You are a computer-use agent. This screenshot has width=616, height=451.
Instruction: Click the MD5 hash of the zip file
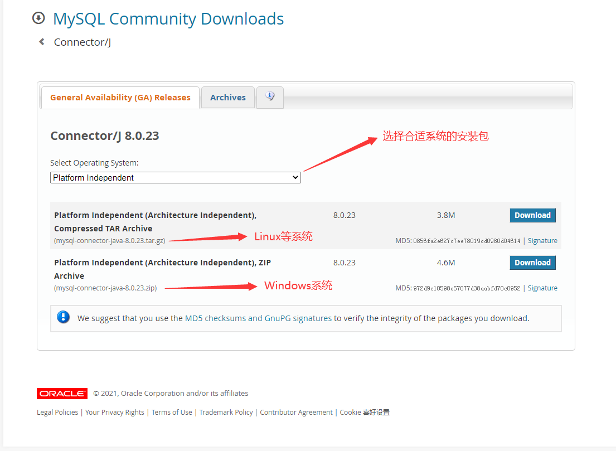coord(467,288)
